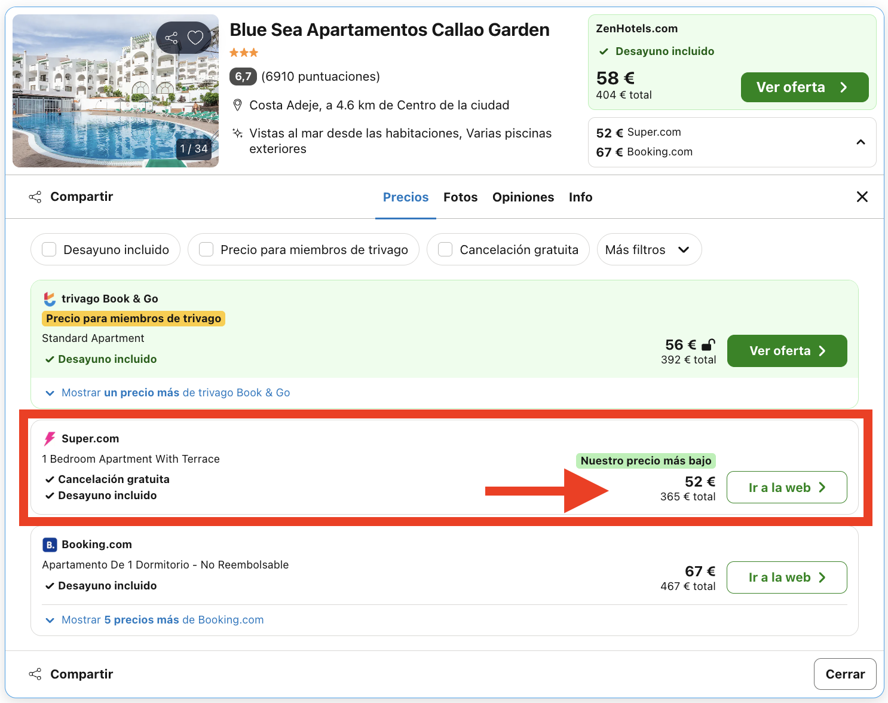This screenshot has width=888, height=703.
Task: Click the Booking.com logo icon
Action: [50, 545]
